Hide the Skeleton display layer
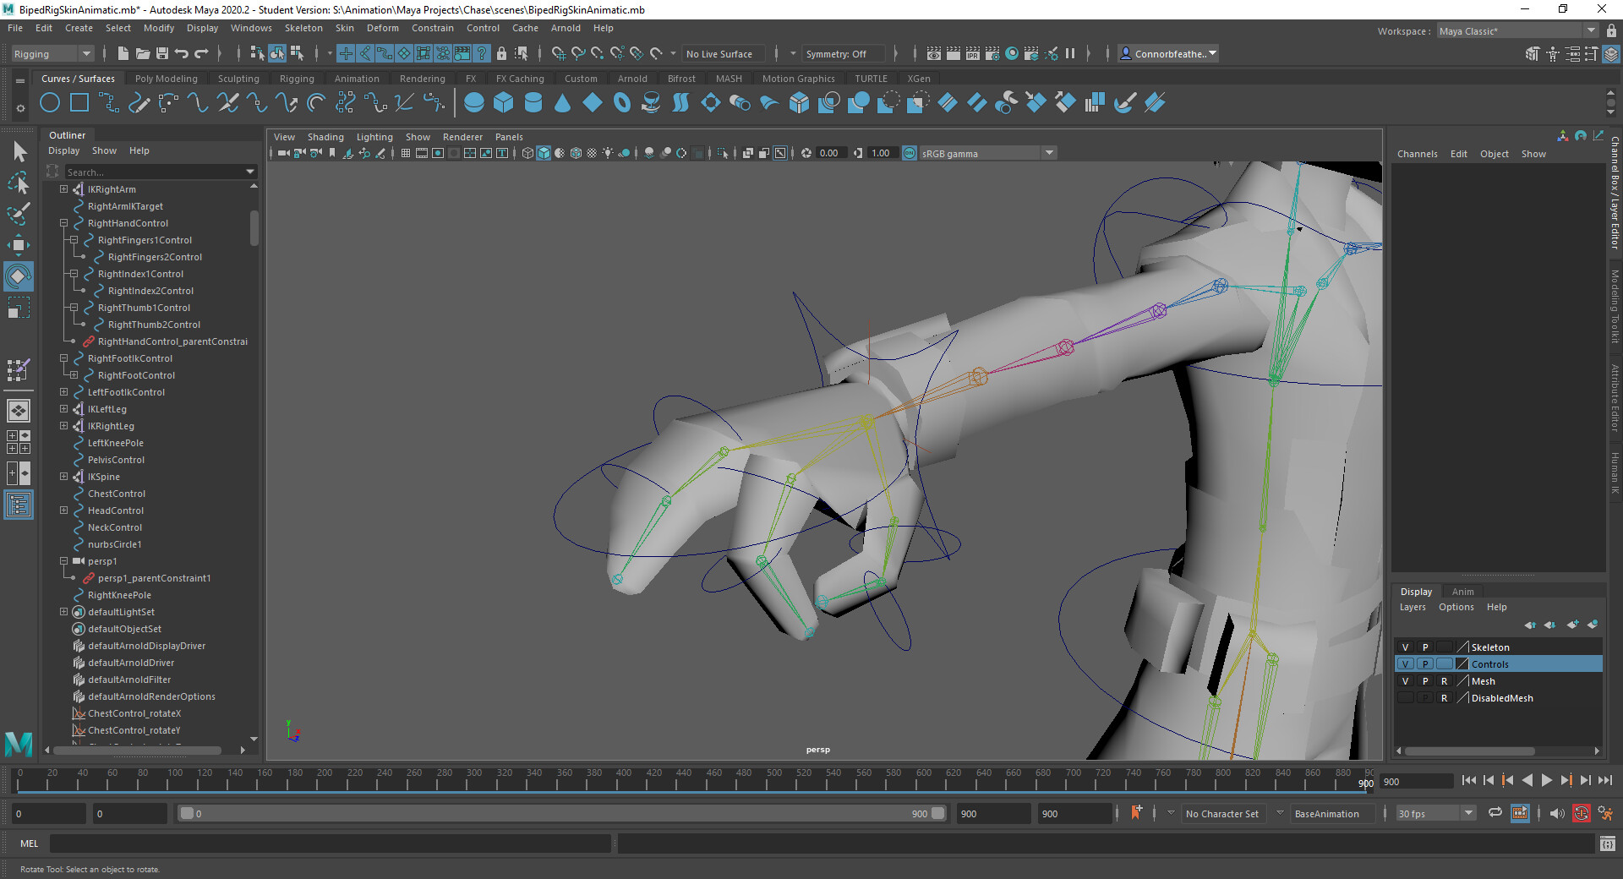This screenshot has width=1623, height=879. coord(1405,647)
